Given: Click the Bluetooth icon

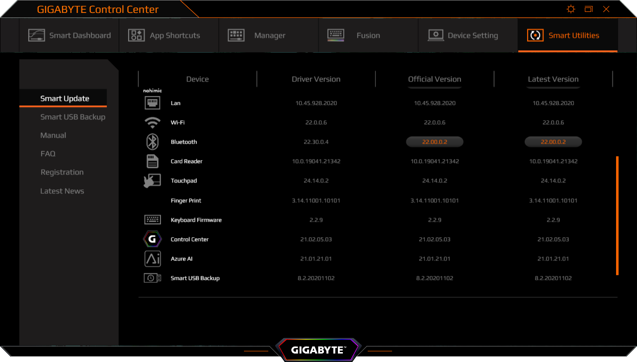Looking at the screenshot, I should pos(152,142).
